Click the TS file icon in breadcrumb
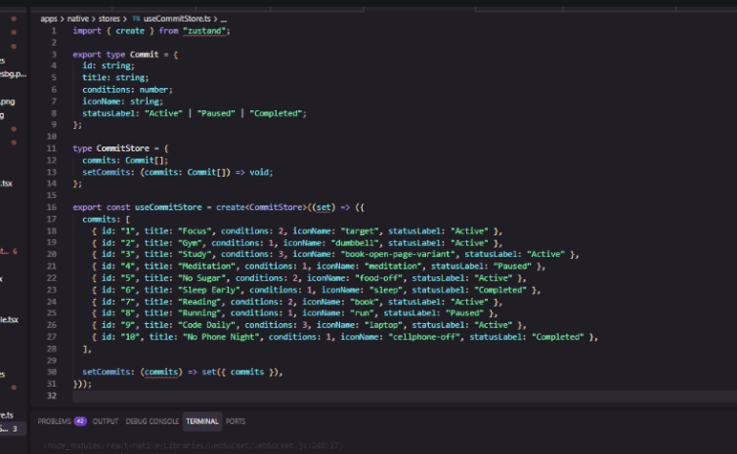 (136, 19)
